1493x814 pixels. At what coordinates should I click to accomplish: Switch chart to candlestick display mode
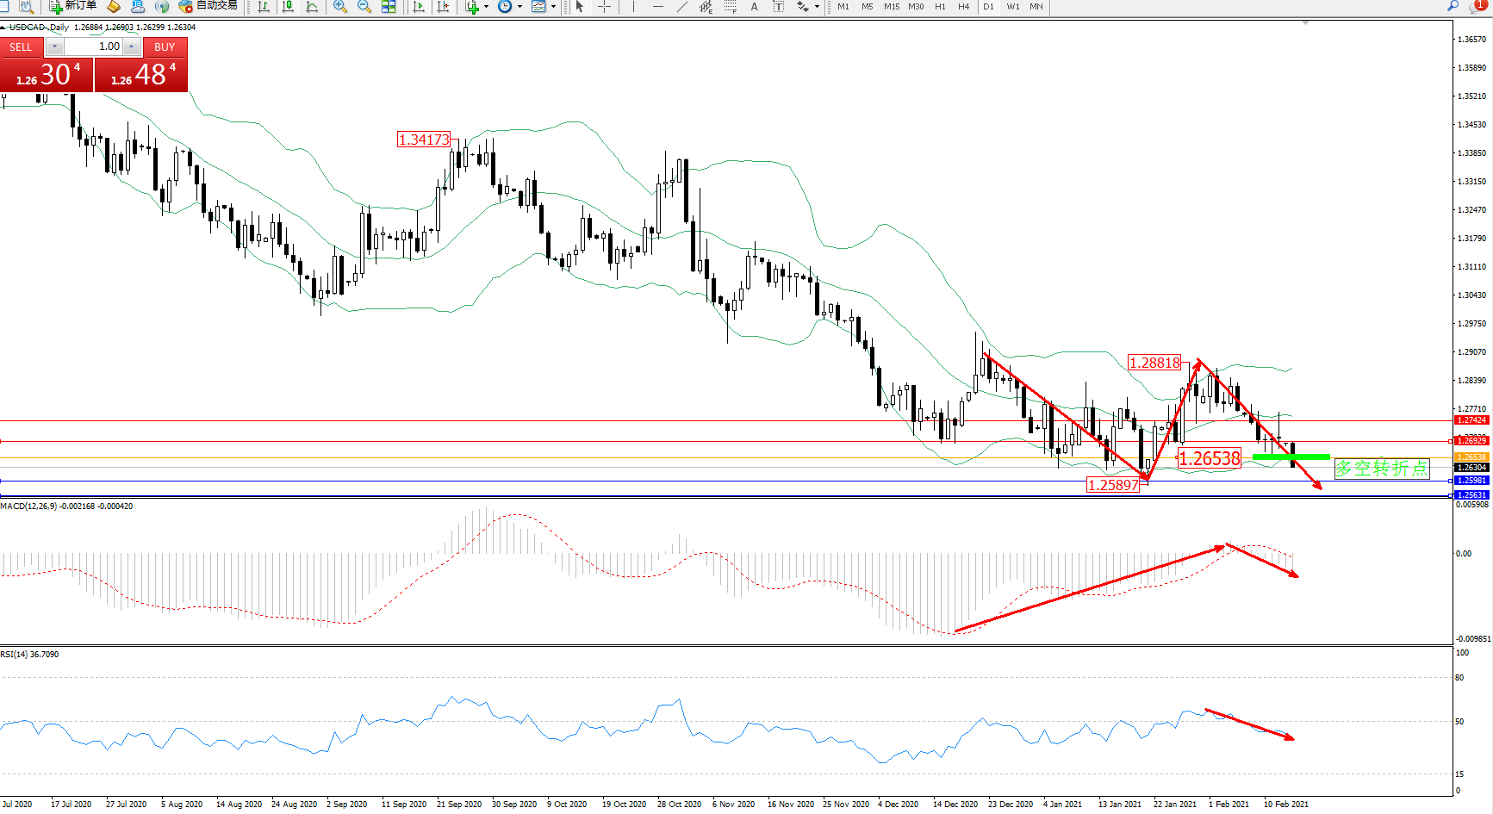[288, 7]
